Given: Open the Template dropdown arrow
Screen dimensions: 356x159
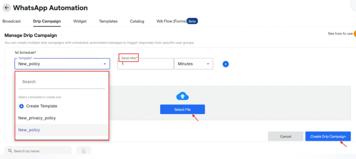Looking at the screenshot, I should [105, 64].
